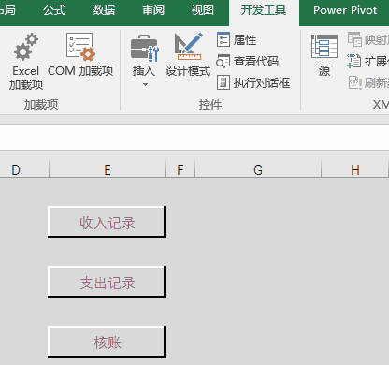Select column E header
The width and height of the screenshot is (389, 365).
[107, 169]
